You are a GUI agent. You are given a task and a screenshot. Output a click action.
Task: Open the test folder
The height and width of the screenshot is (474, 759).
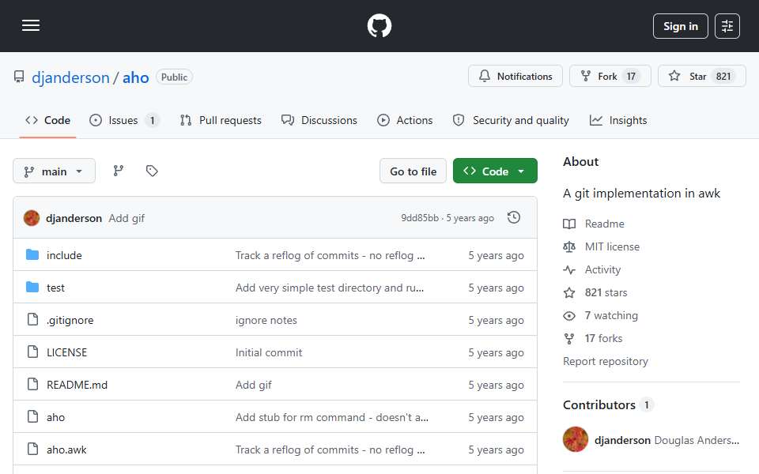click(55, 288)
